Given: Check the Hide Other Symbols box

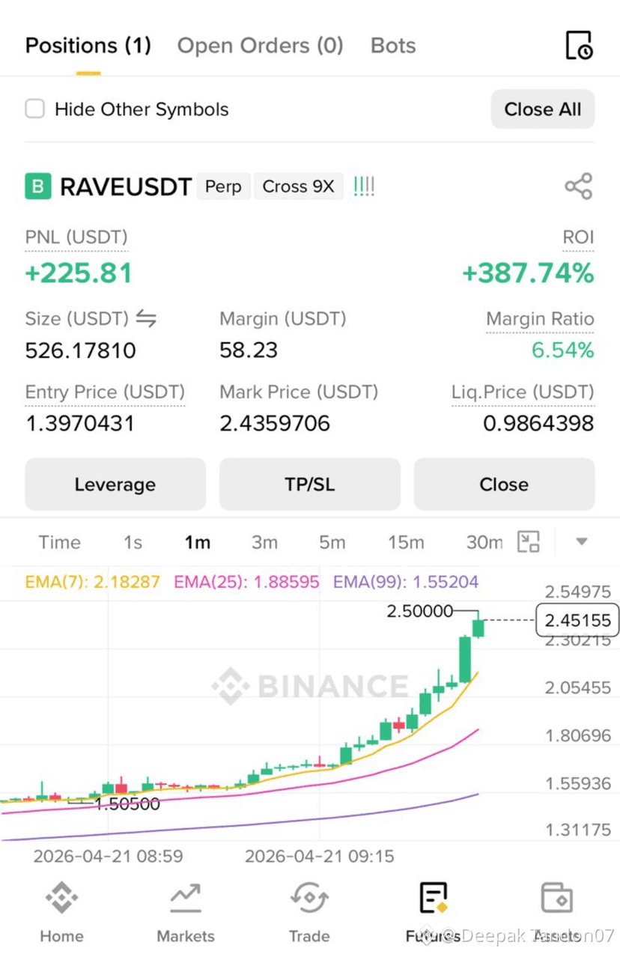Looking at the screenshot, I should 35,109.
